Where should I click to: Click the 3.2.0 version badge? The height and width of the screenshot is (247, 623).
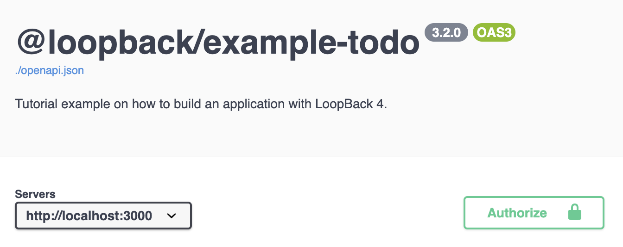(x=446, y=32)
